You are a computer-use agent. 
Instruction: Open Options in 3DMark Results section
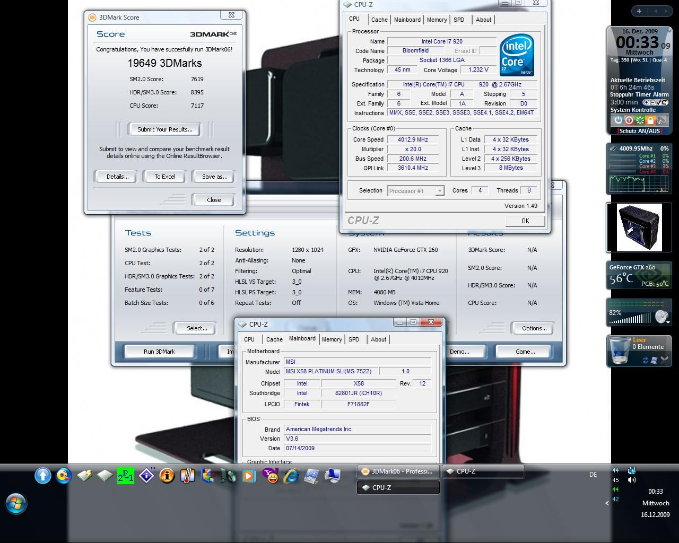[534, 328]
